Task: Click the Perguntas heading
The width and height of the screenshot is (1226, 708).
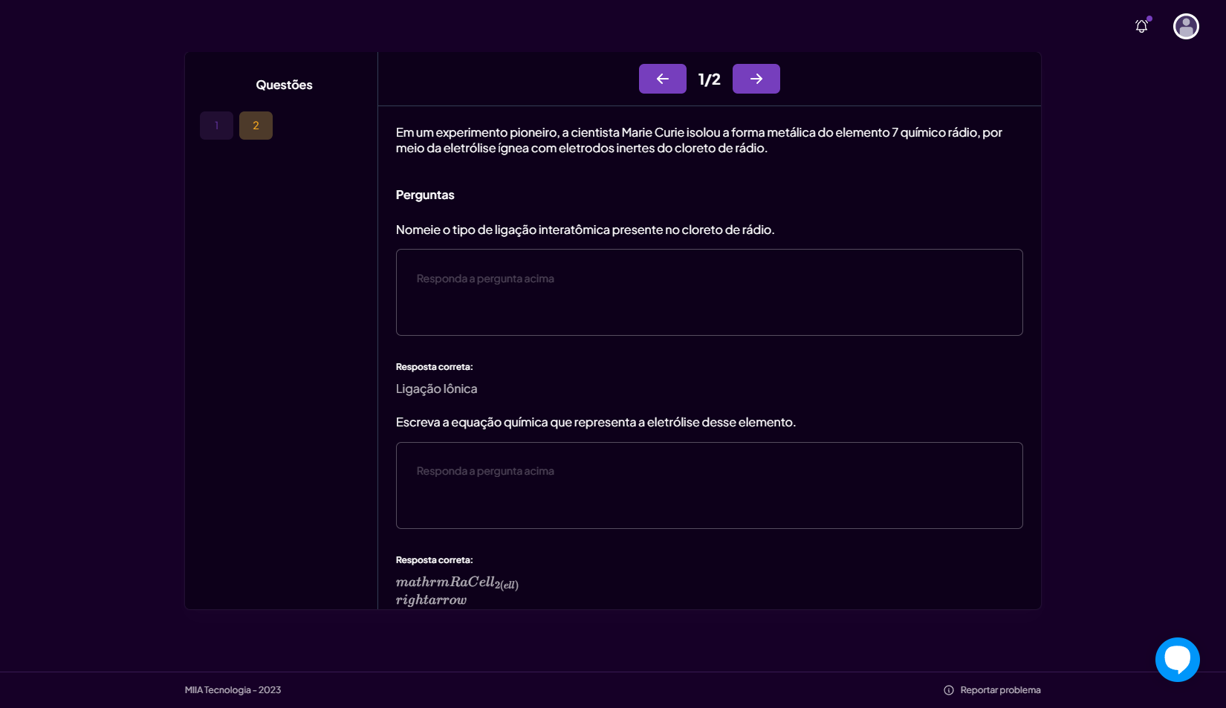Action: pyautogui.click(x=425, y=195)
